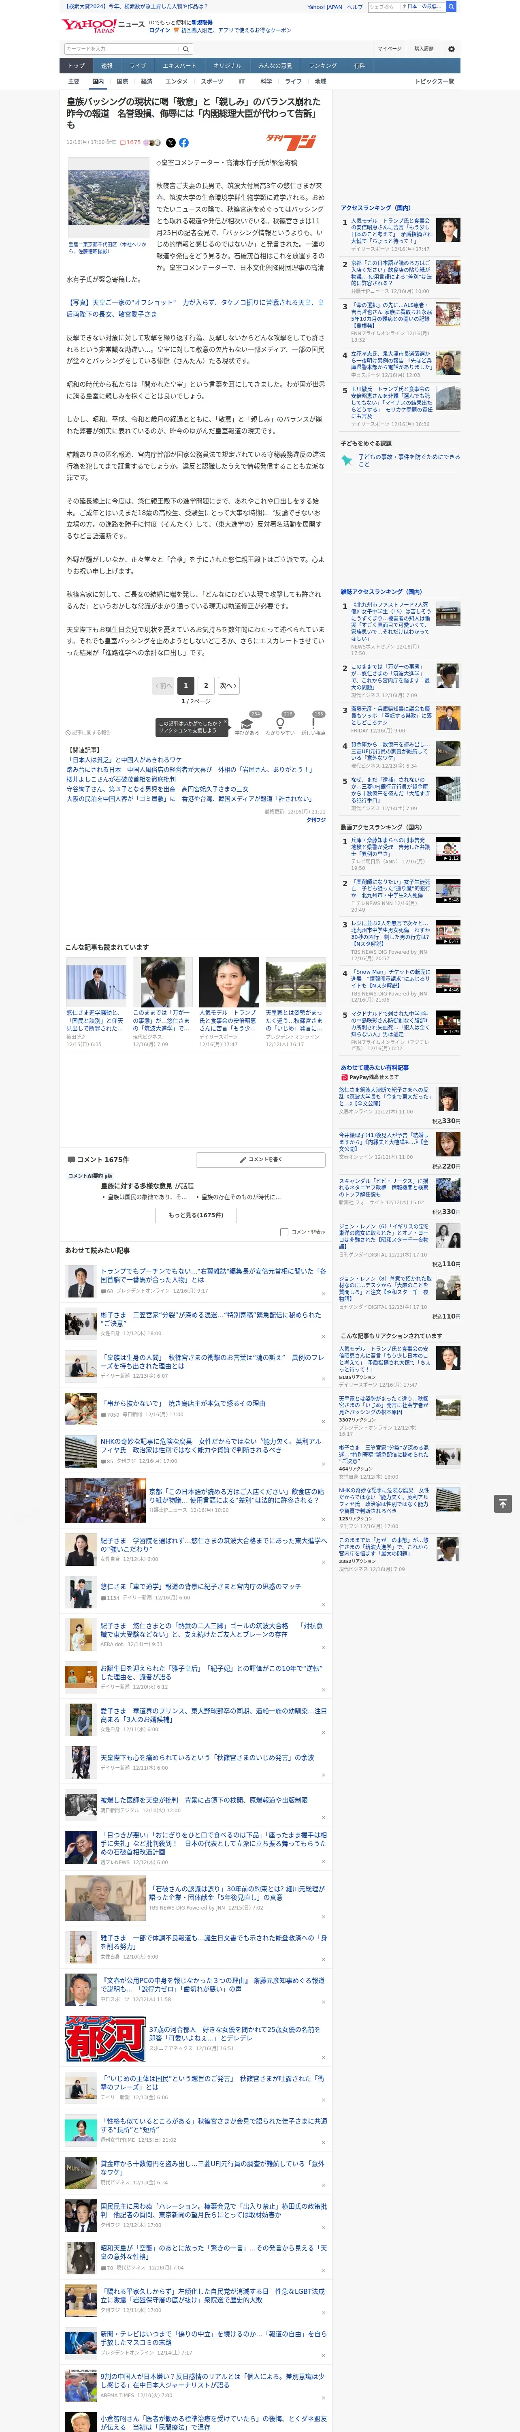520x2432 pixels.
Task: Select the みんなの意見 navigation tab
Action: 275,66
